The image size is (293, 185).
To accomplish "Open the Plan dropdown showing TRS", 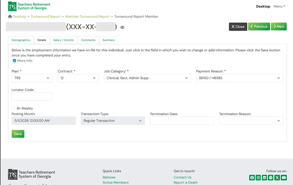I will click(x=32, y=78).
